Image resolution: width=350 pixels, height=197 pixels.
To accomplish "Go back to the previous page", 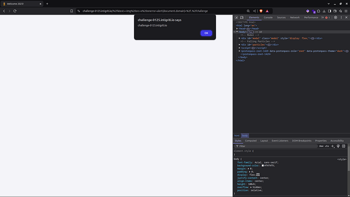I will [x=4, y=11].
